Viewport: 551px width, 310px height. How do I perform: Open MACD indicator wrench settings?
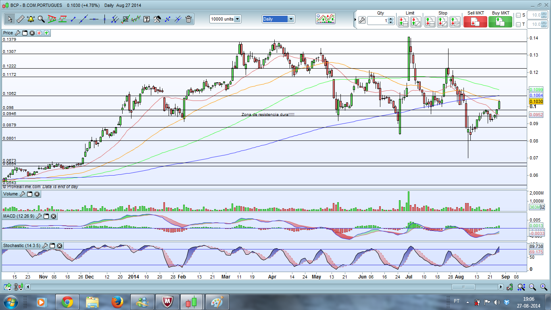39,216
